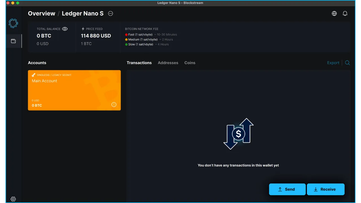Select the orange Main Account card
361x203 pixels.
pos(74,90)
